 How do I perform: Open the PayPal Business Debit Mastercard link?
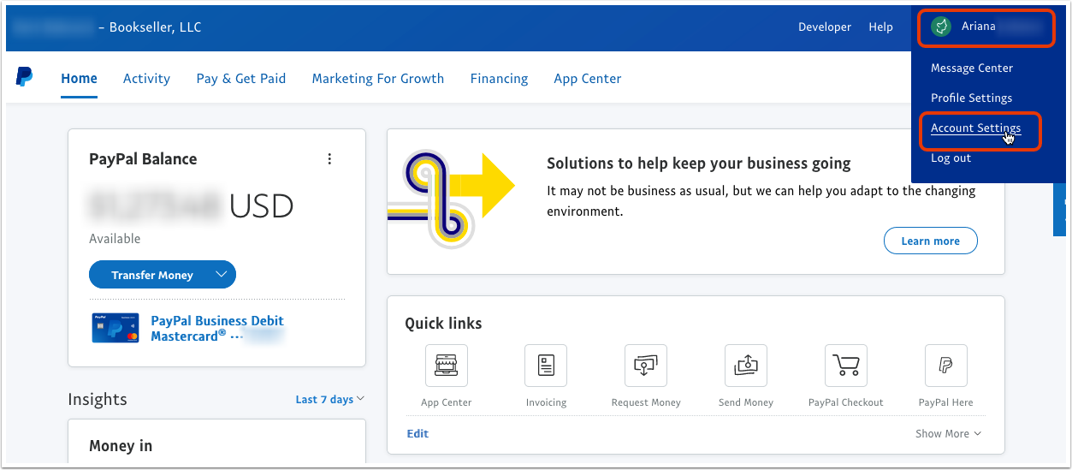217,328
